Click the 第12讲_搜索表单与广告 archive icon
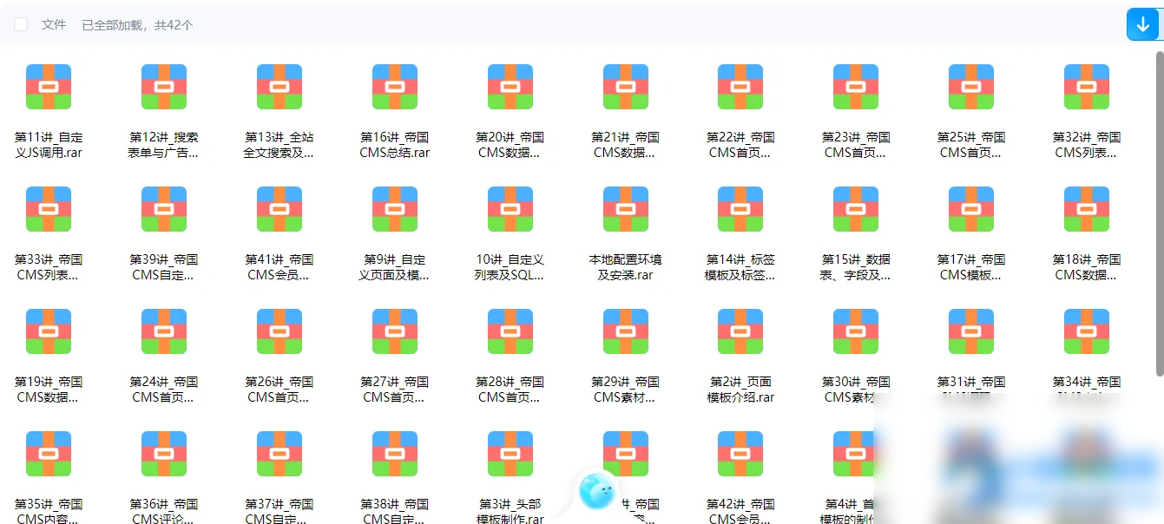Screen dimensions: 1164x524 click(x=164, y=86)
